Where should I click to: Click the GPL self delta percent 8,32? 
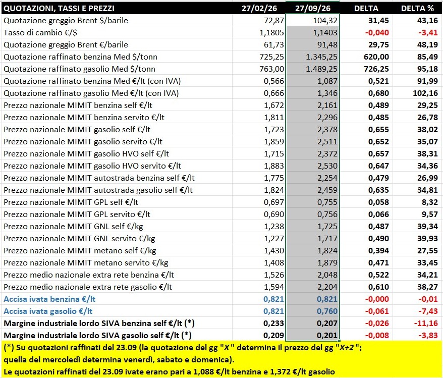click(x=417, y=202)
